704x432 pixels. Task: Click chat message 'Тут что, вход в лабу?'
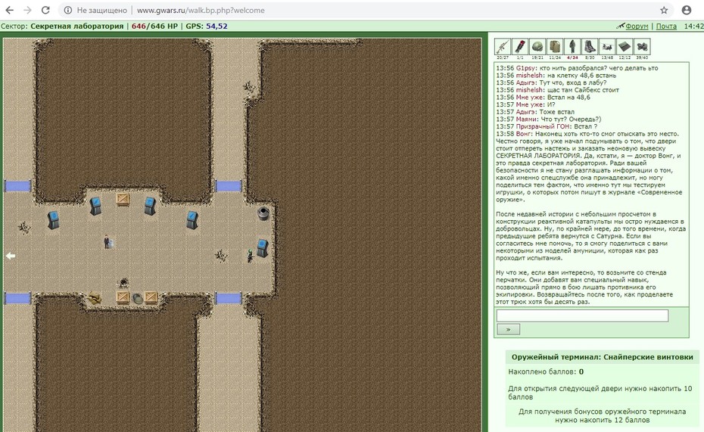point(573,82)
